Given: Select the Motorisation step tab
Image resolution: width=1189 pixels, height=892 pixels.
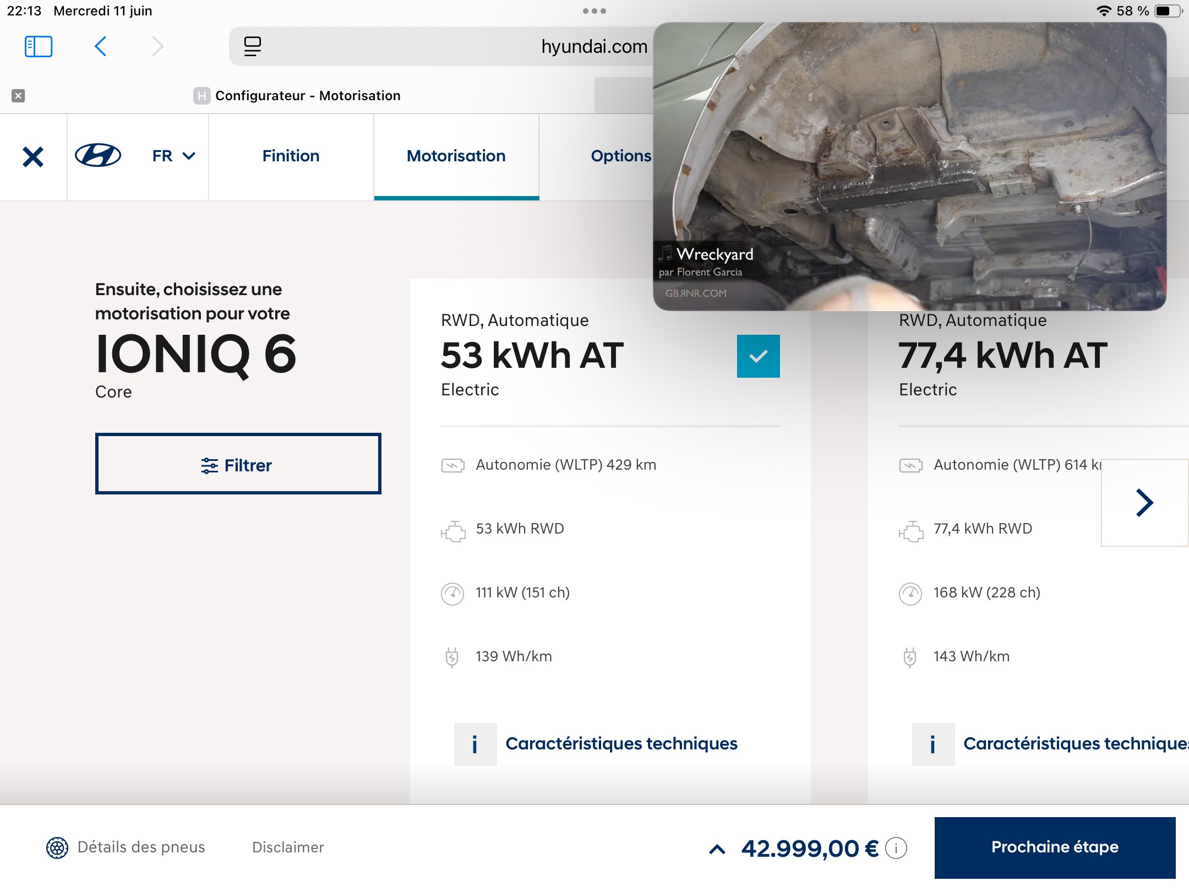Looking at the screenshot, I should [456, 156].
